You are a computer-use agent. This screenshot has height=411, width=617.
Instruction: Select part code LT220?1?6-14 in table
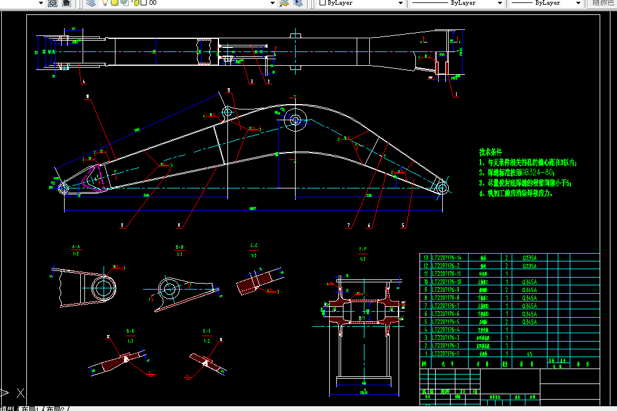tap(446, 258)
